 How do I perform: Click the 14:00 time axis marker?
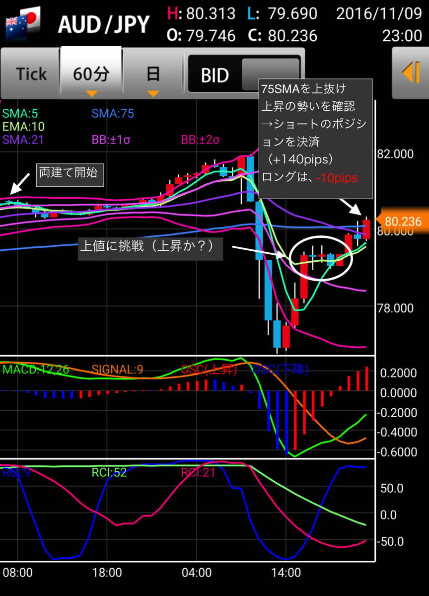click(x=287, y=573)
